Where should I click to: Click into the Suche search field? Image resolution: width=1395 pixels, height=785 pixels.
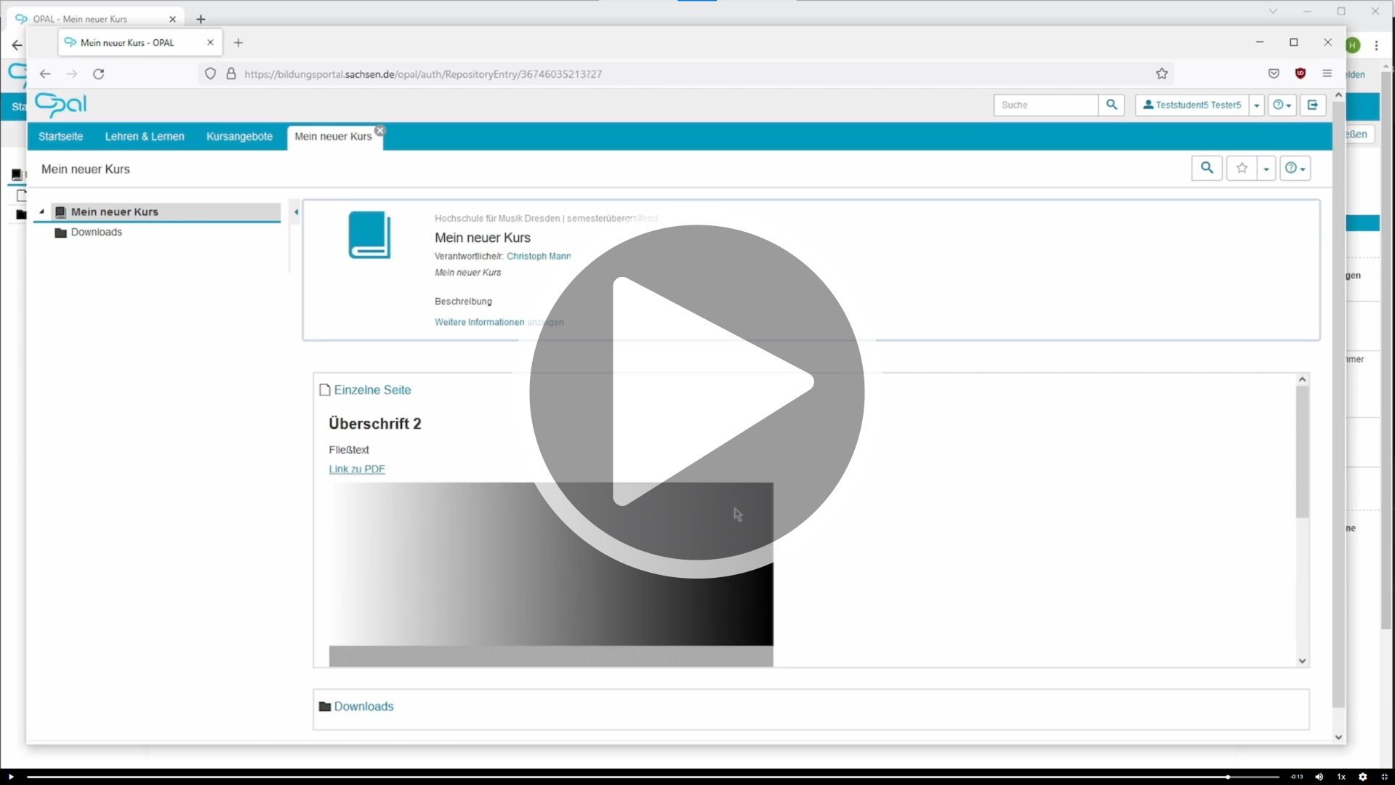click(1045, 105)
